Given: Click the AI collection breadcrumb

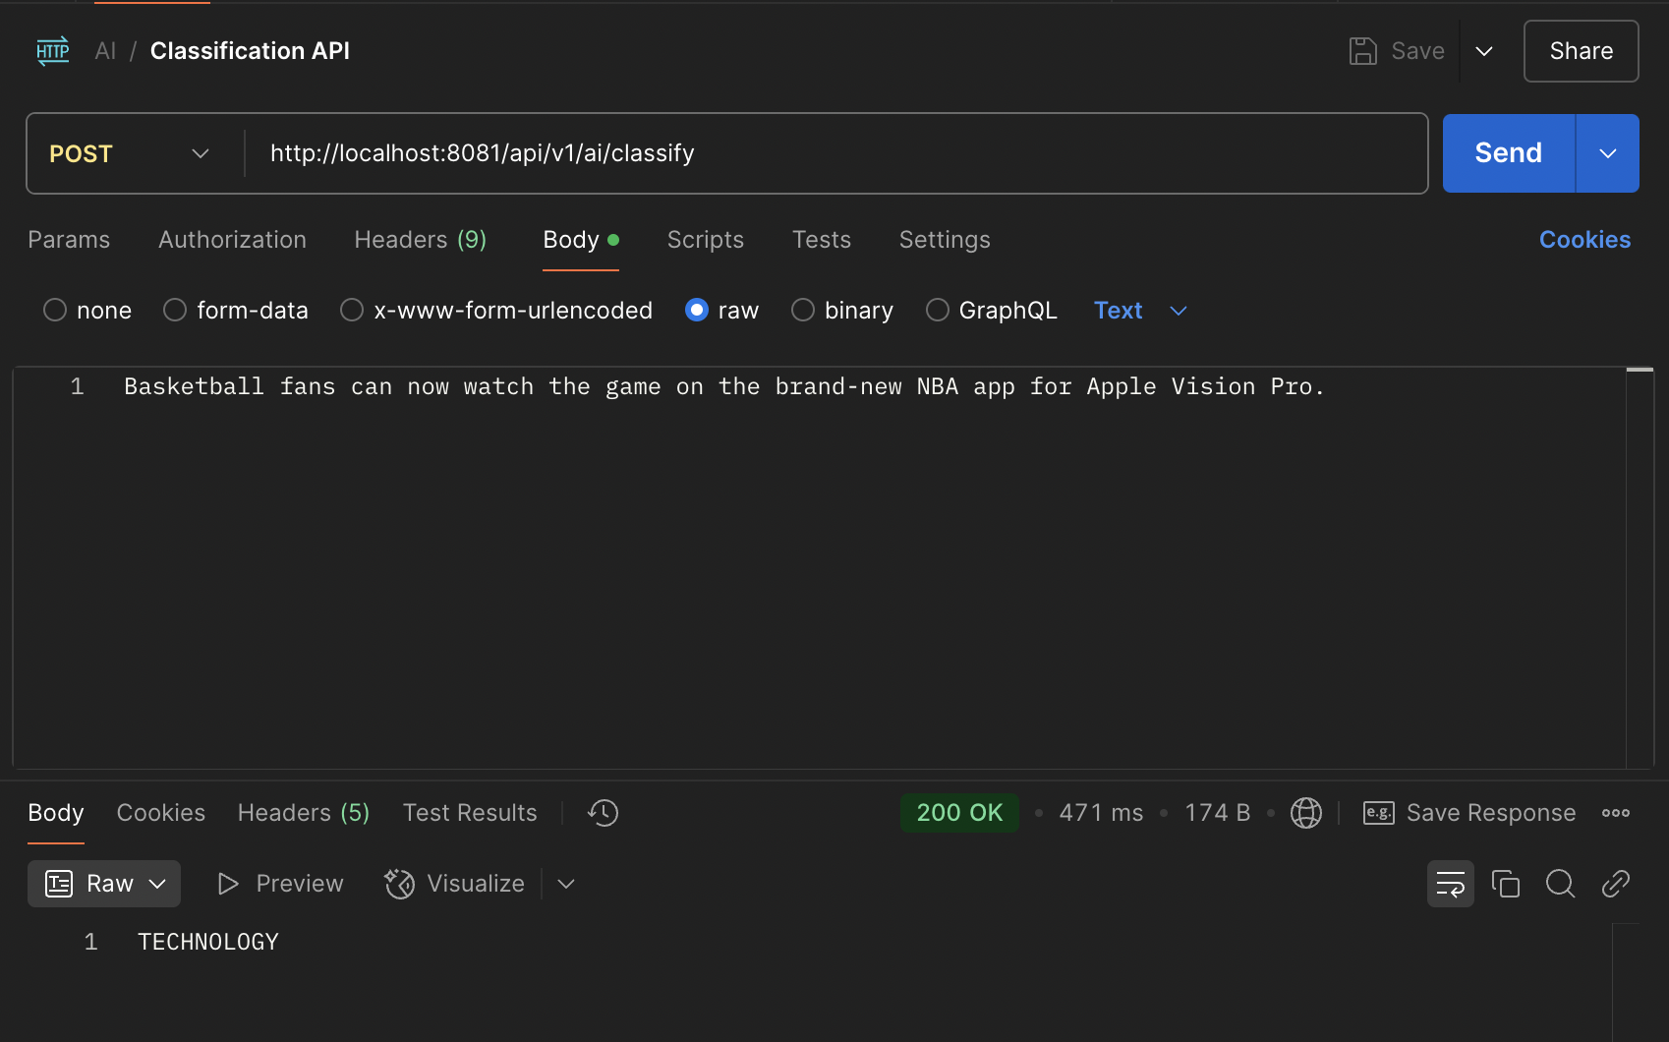Looking at the screenshot, I should pyautogui.click(x=105, y=51).
